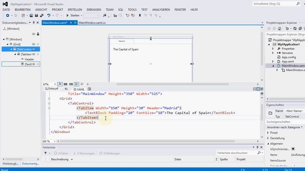Toggle snaplines icon in designer toolbar
The image size is (305, 171).
76,84
